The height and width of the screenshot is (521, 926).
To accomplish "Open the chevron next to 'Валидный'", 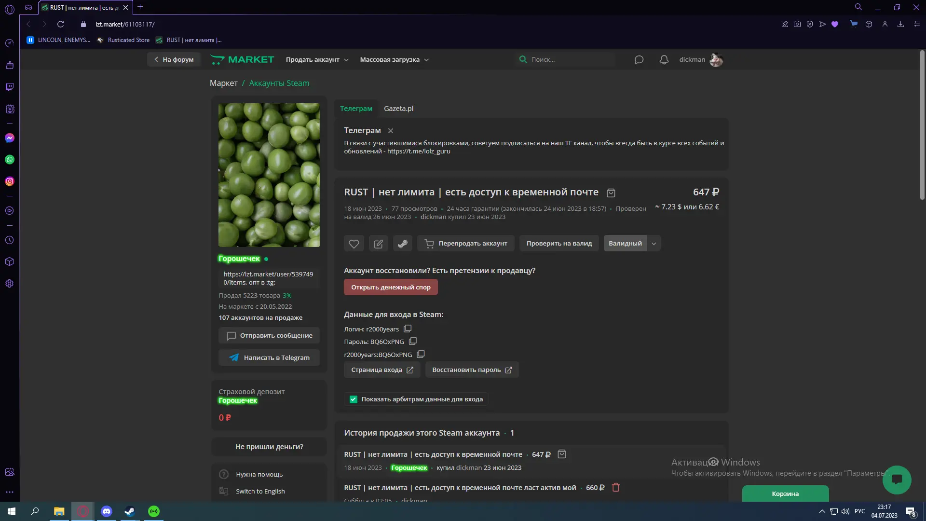I will click(x=654, y=244).
